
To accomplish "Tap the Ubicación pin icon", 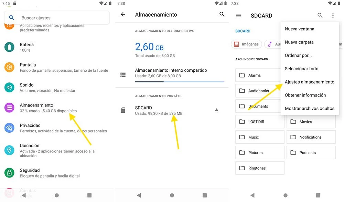I will coord(9,150).
